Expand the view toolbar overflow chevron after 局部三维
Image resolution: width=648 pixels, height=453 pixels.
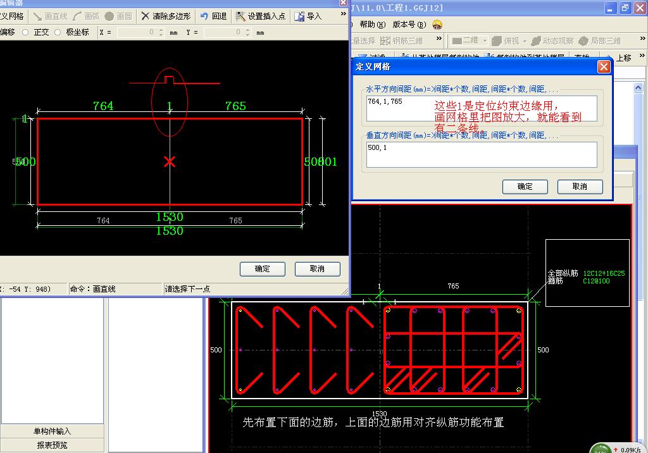(643, 39)
